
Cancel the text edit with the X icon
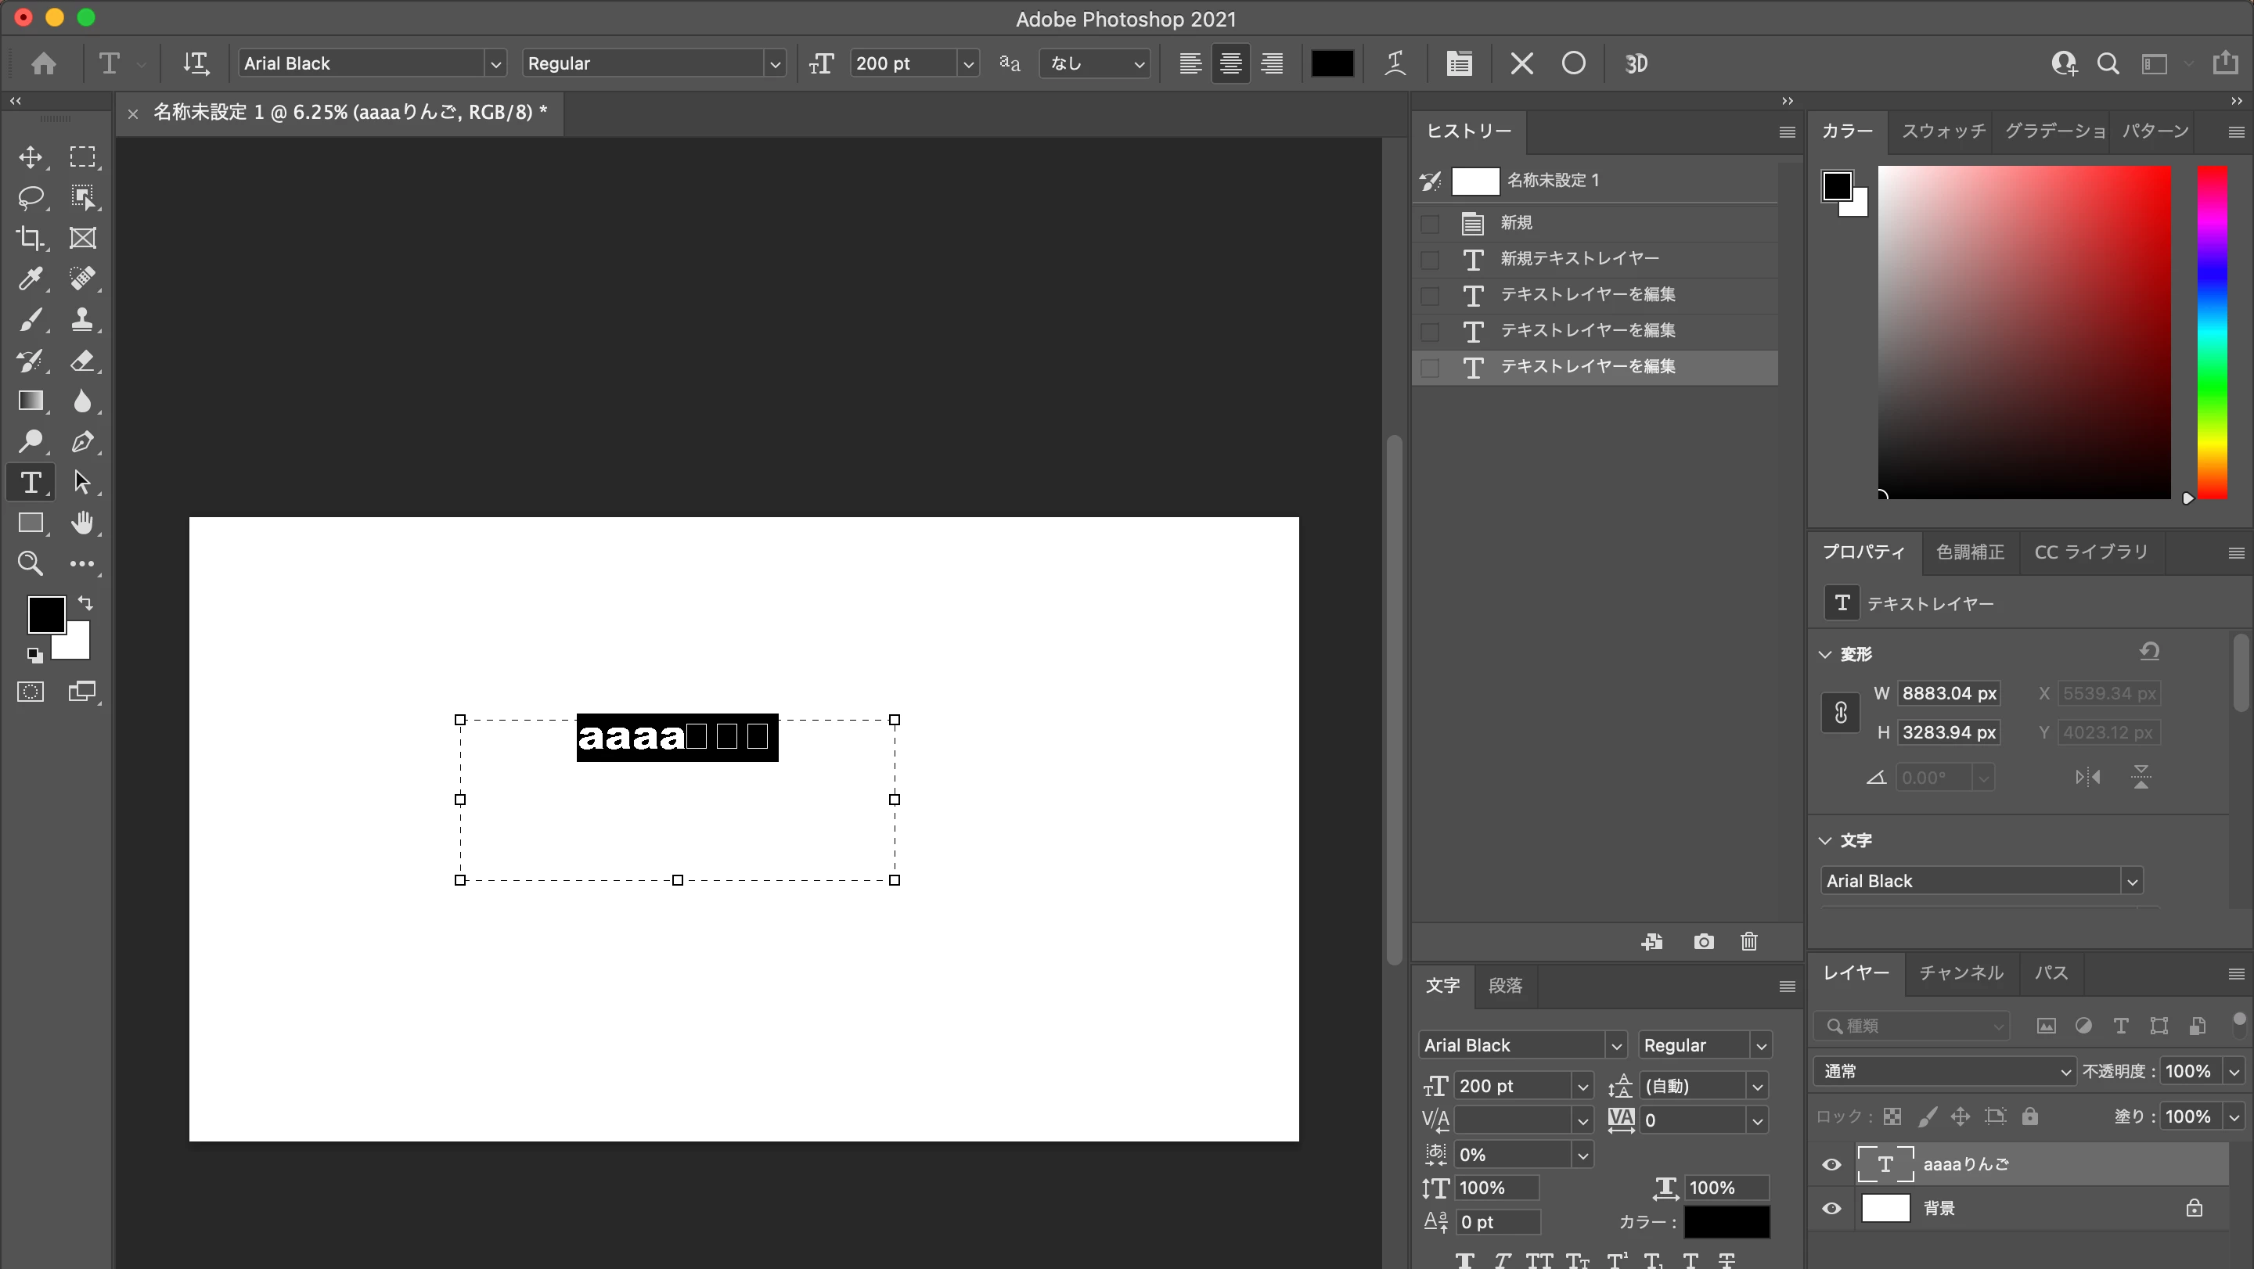click(x=1521, y=63)
